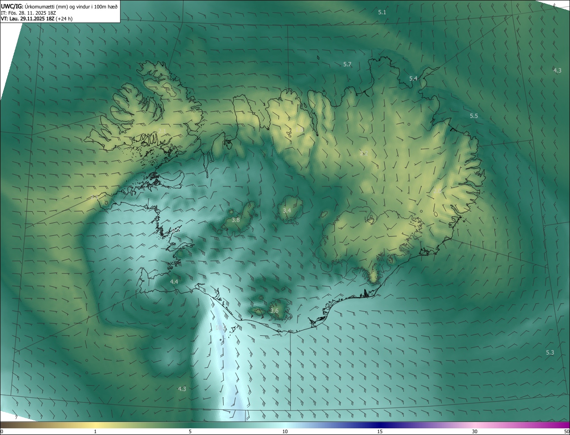Click the 5.1 value label on the map
The width and height of the screenshot is (570, 435).
pos(382,12)
